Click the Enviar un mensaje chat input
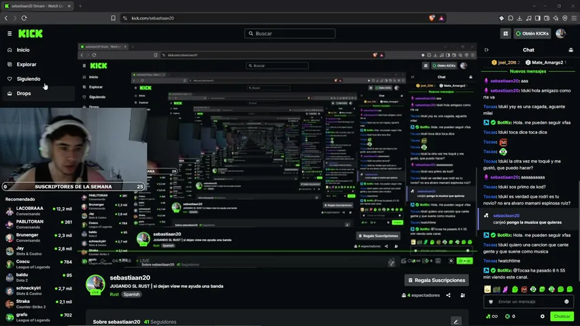The width and height of the screenshot is (580, 326). point(528,302)
